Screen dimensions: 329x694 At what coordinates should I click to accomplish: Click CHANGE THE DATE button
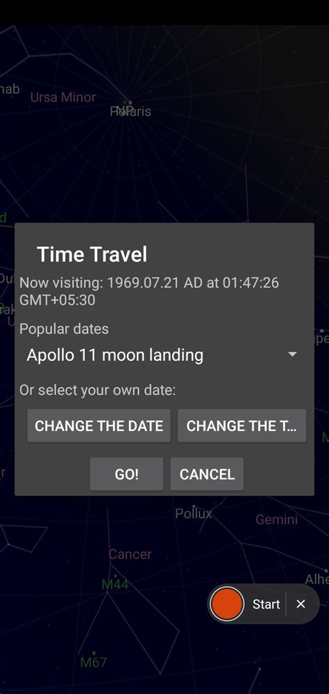coord(99,426)
